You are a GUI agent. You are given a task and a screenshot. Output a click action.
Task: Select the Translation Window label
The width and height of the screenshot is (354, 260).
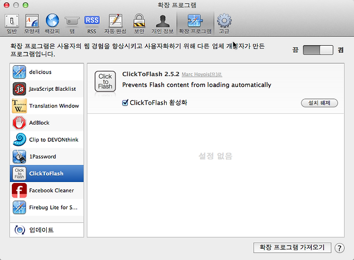click(x=54, y=105)
